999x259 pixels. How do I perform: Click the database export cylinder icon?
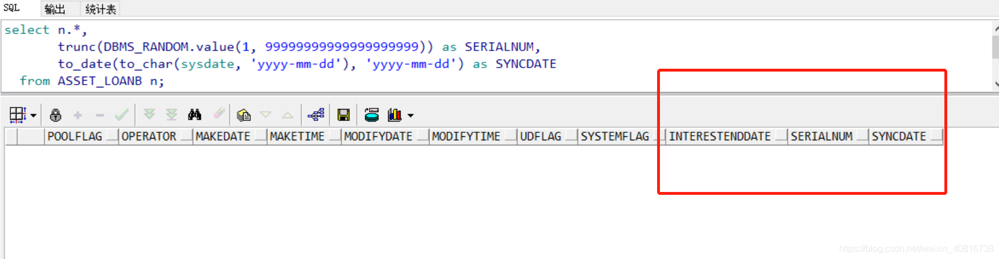pos(372,115)
